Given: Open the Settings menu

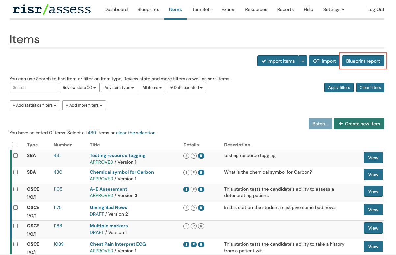Looking at the screenshot, I should click(334, 9).
